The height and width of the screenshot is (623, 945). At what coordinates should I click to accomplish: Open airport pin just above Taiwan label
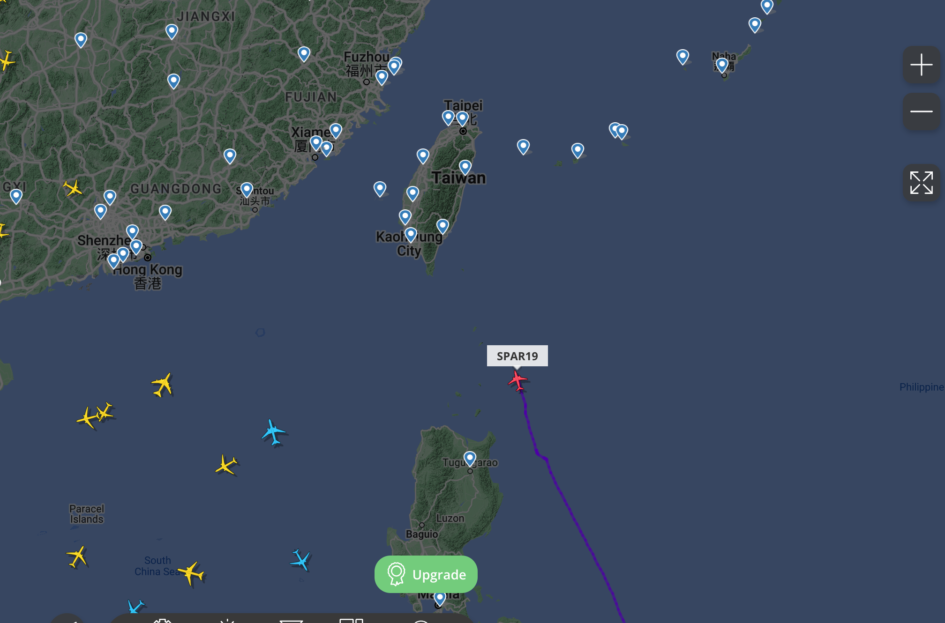tap(465, 167)
